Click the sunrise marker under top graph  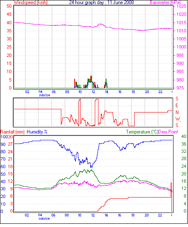[44, 95]
